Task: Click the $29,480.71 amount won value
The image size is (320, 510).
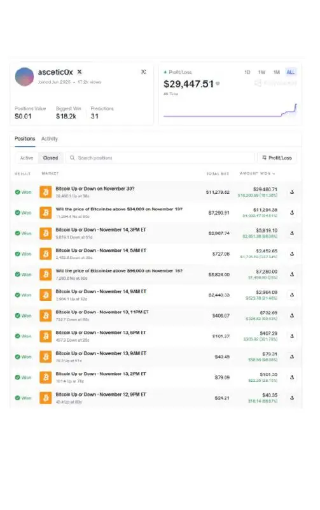Action: click(265, 189)
